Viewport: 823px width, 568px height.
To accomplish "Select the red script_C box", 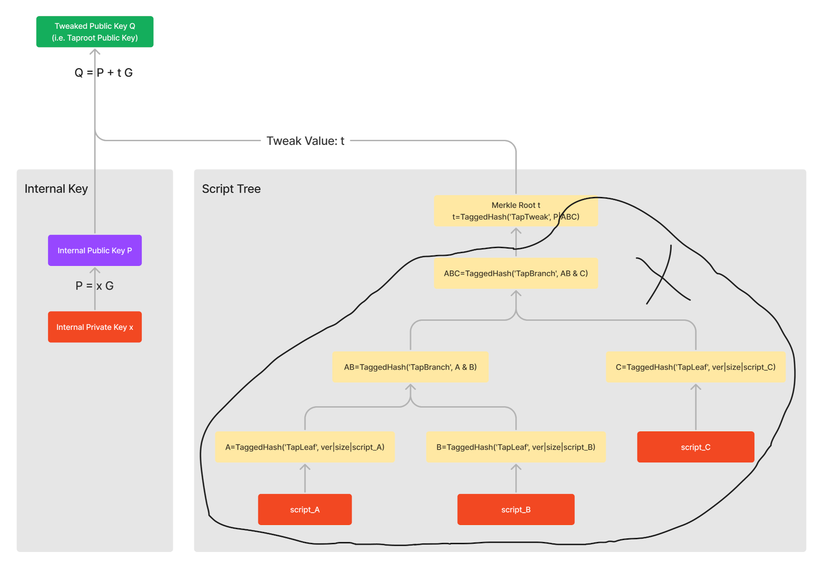I will (695, 447).
